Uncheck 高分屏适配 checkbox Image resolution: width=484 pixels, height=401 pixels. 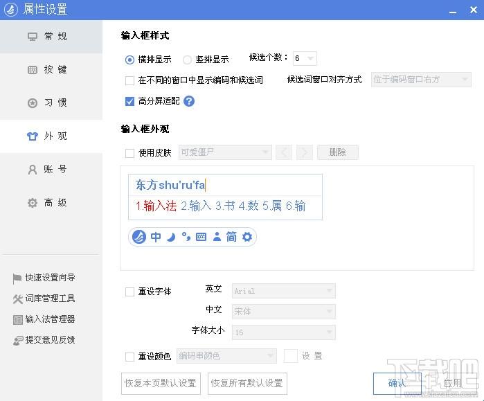129,101
